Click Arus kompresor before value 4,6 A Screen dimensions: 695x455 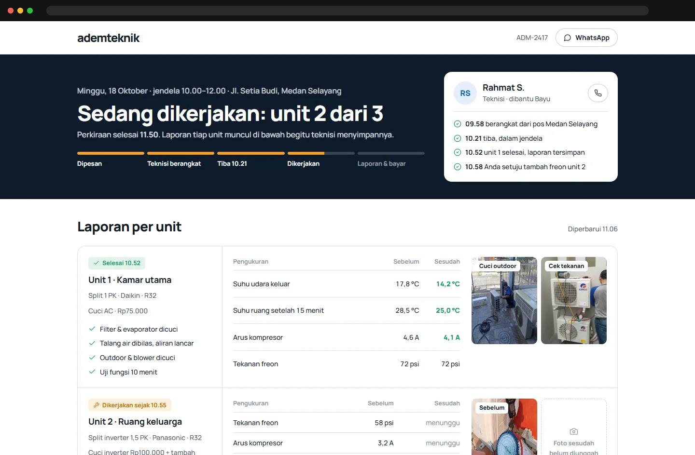[x=411, y=337]
